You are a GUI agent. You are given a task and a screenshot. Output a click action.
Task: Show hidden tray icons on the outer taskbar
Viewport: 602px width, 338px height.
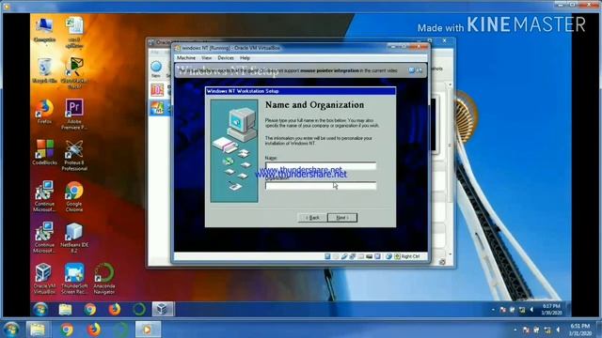click(x=515, y=330)
